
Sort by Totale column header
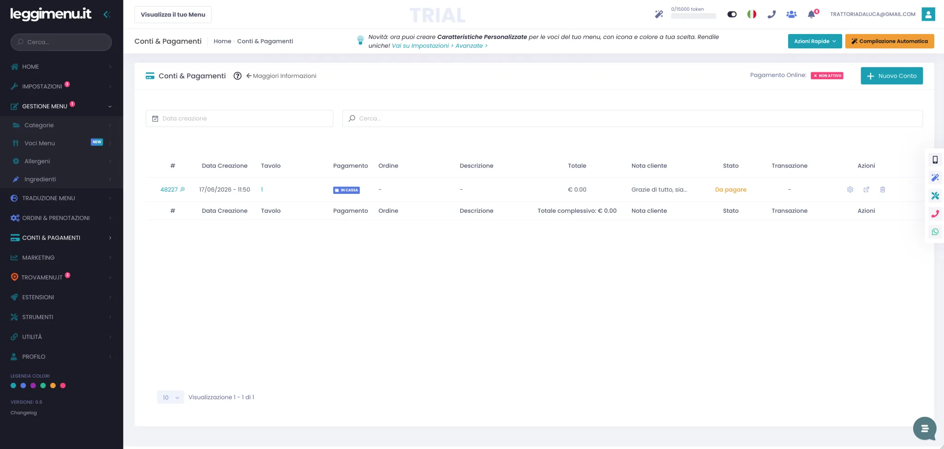click(577, 166)
